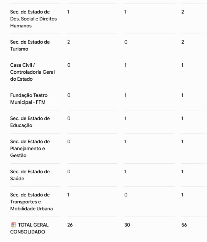Screen dimensions: 207x242
Task: Click the abacus icon beside TOTAL GERAL
Action: tap(14, 225)
